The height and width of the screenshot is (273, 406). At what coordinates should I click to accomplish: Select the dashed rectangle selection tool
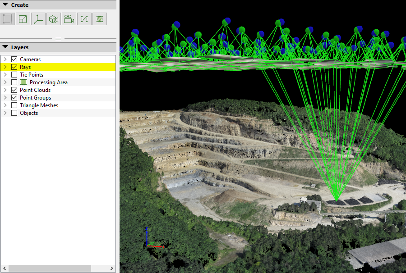[x=8, y=19]
